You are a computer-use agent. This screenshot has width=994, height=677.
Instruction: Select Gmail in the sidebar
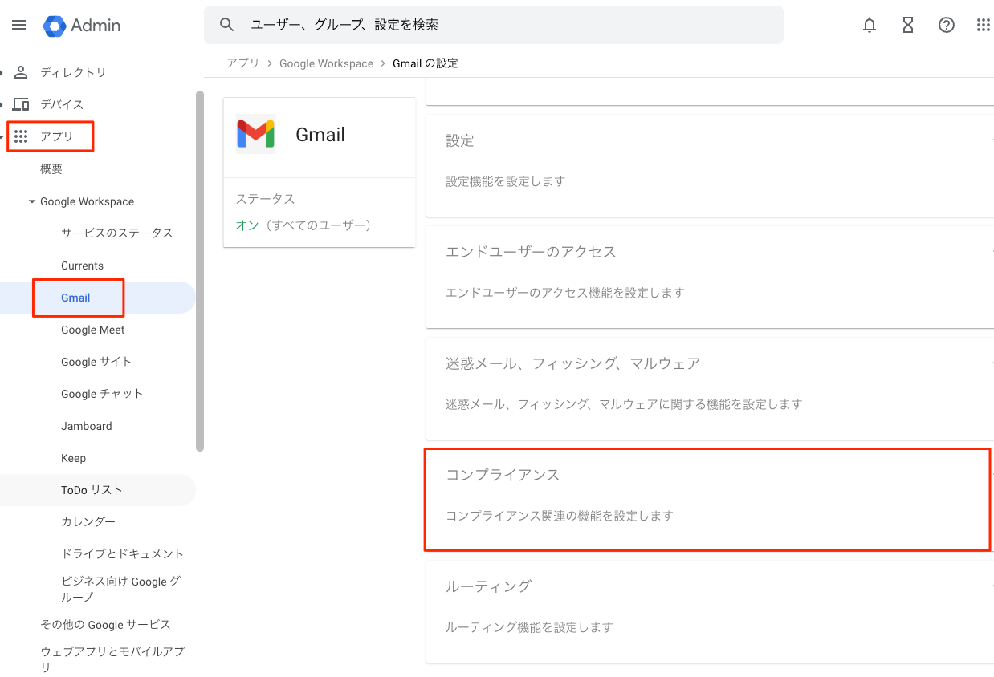coord(75,298)
